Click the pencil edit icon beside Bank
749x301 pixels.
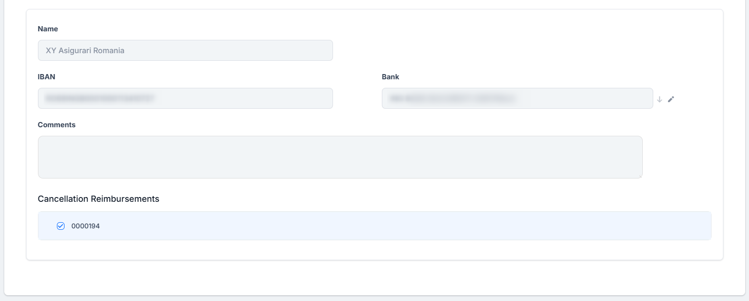[671, 99]
